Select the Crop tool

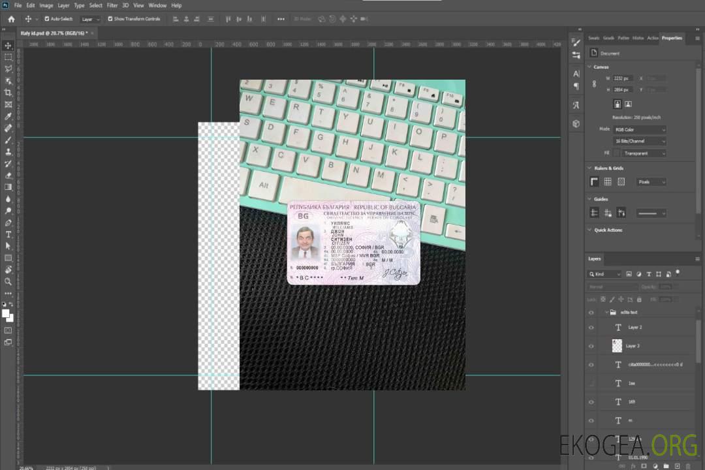click(x=8, y=93)
